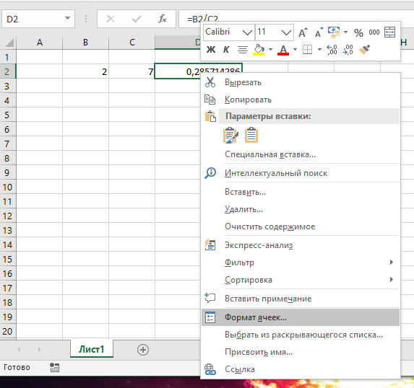Screen dimensions: 414x388
Task: Increase decimal places icon
Action: (332, 50)
